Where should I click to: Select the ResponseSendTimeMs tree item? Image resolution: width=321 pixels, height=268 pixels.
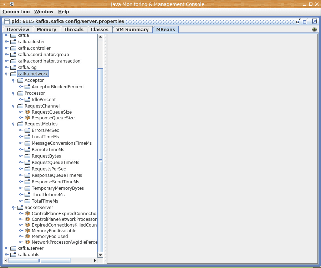[x=55, y=182]
